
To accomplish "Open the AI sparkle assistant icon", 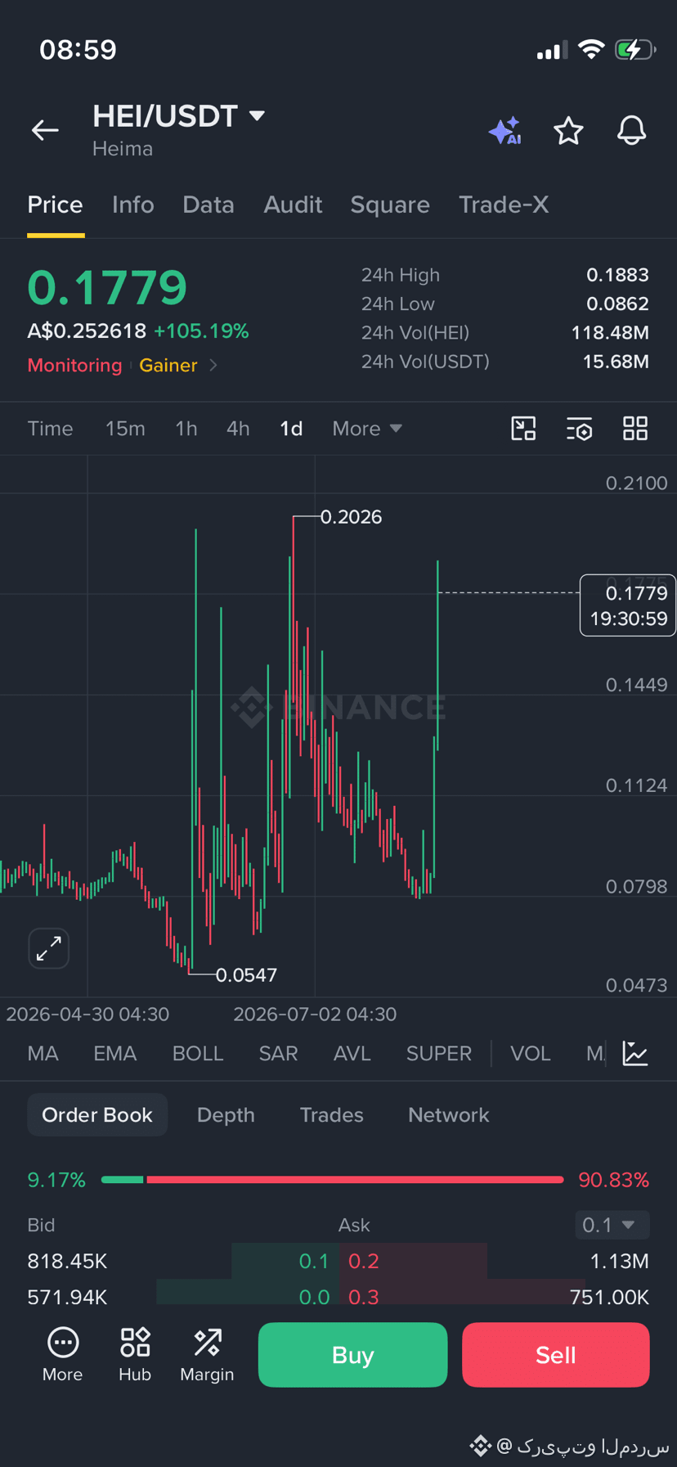I will 505,131.
